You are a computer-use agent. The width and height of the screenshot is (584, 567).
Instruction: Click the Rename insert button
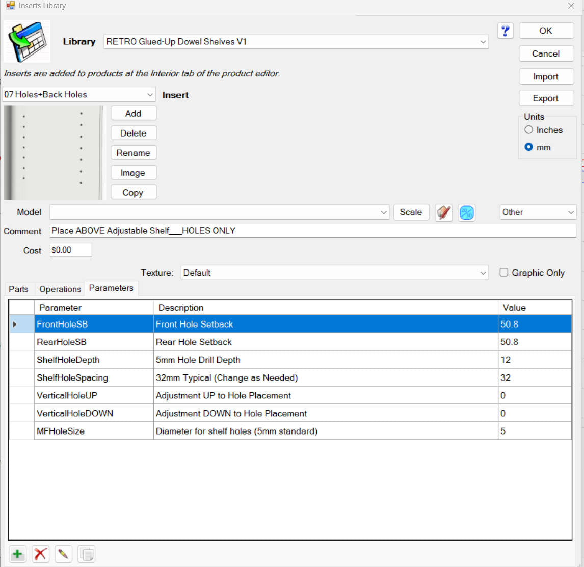134,153
